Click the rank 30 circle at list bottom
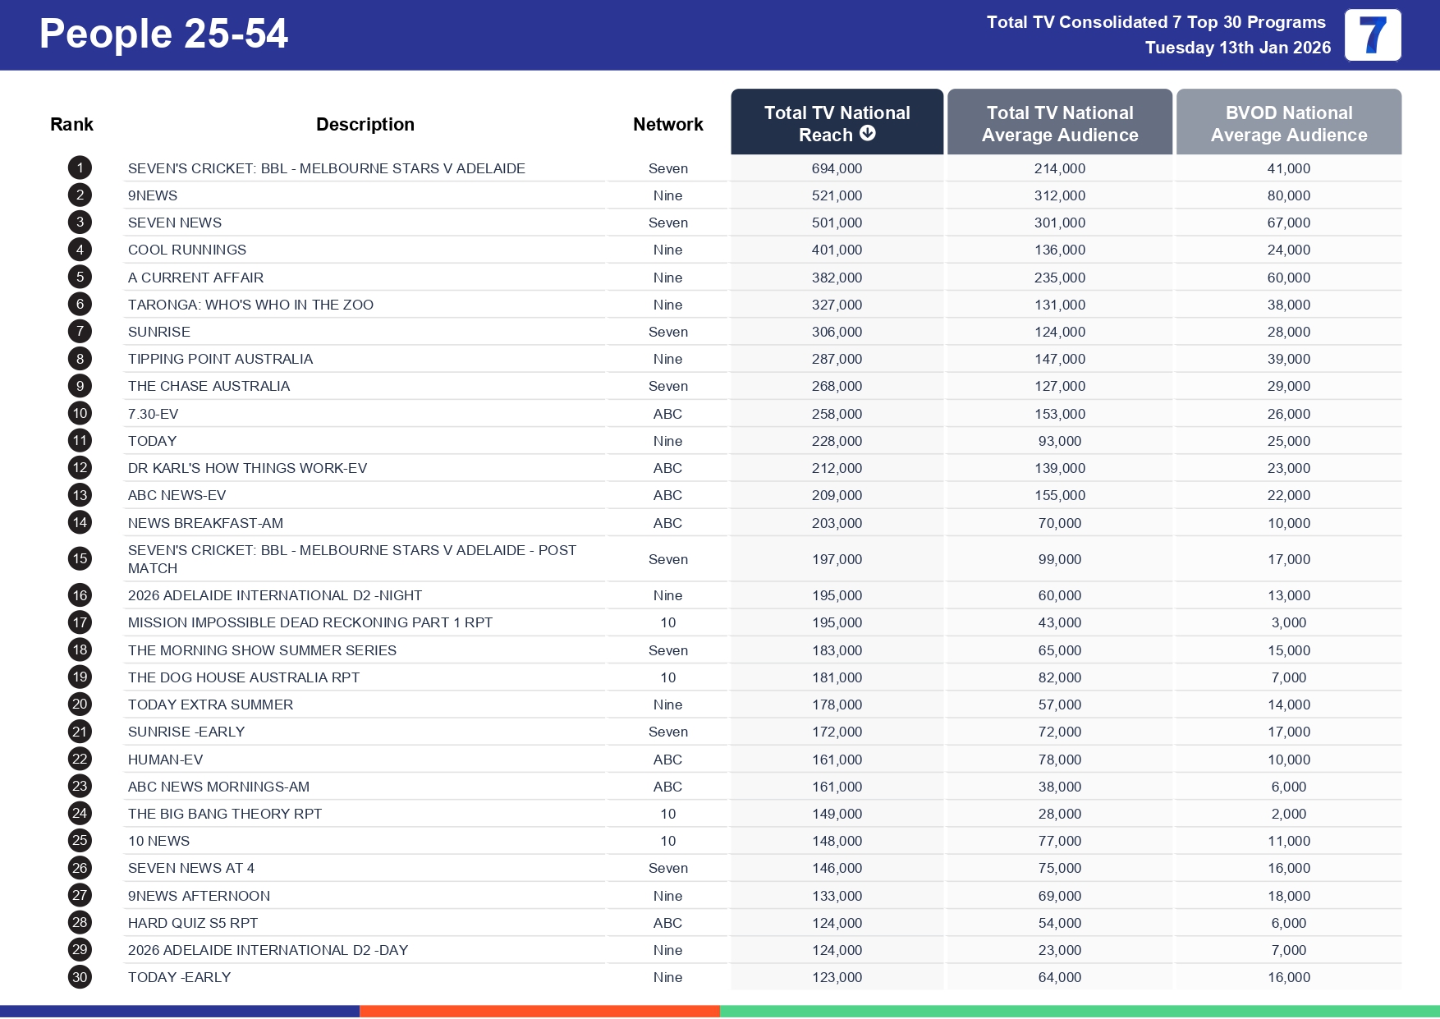The width and height of the screenshot is (1440, 1019). [79, 977]
